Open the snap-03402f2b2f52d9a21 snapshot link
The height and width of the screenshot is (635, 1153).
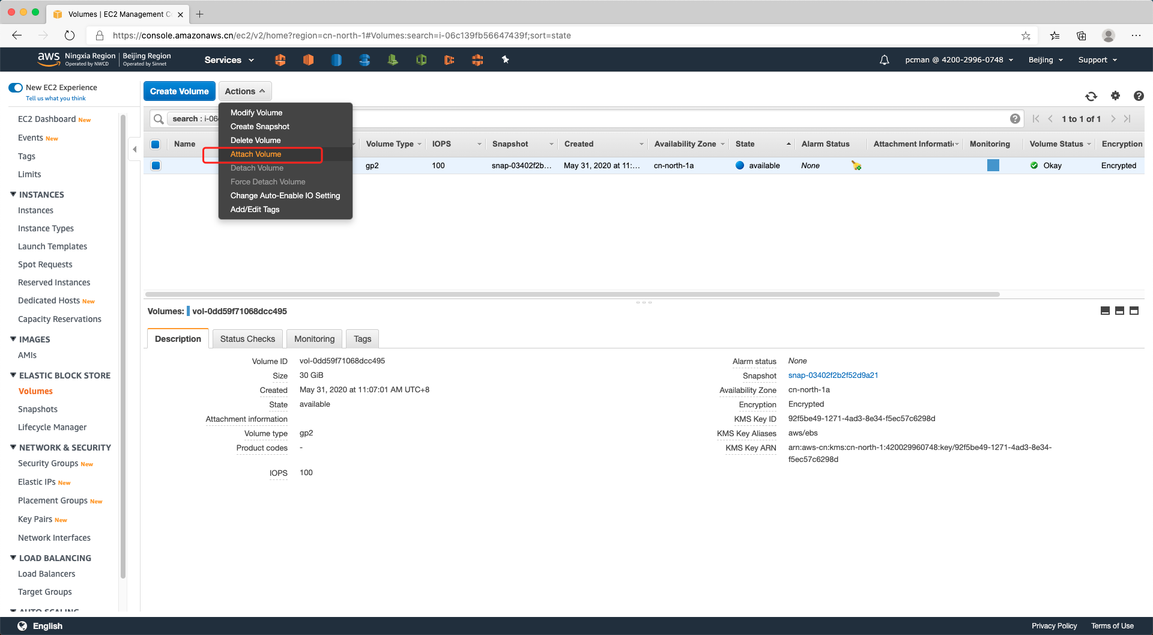pos(833,375)
